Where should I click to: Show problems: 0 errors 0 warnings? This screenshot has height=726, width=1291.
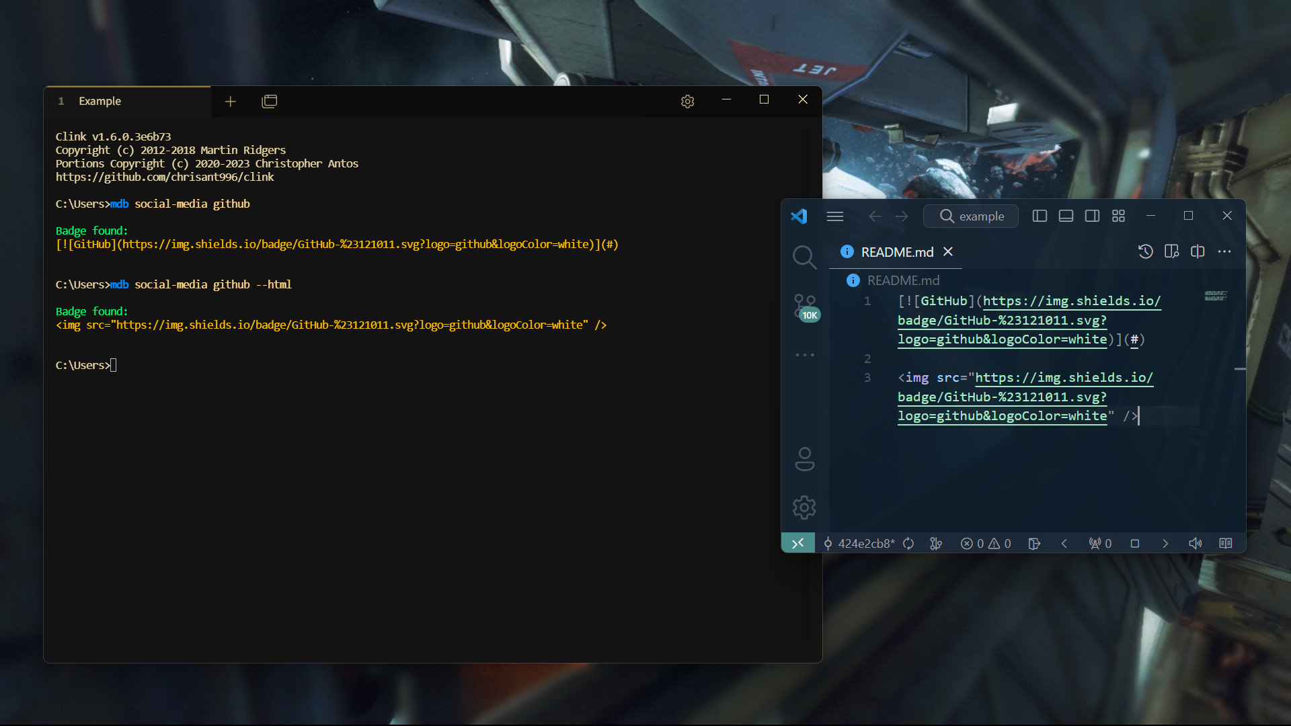[986, 543]
